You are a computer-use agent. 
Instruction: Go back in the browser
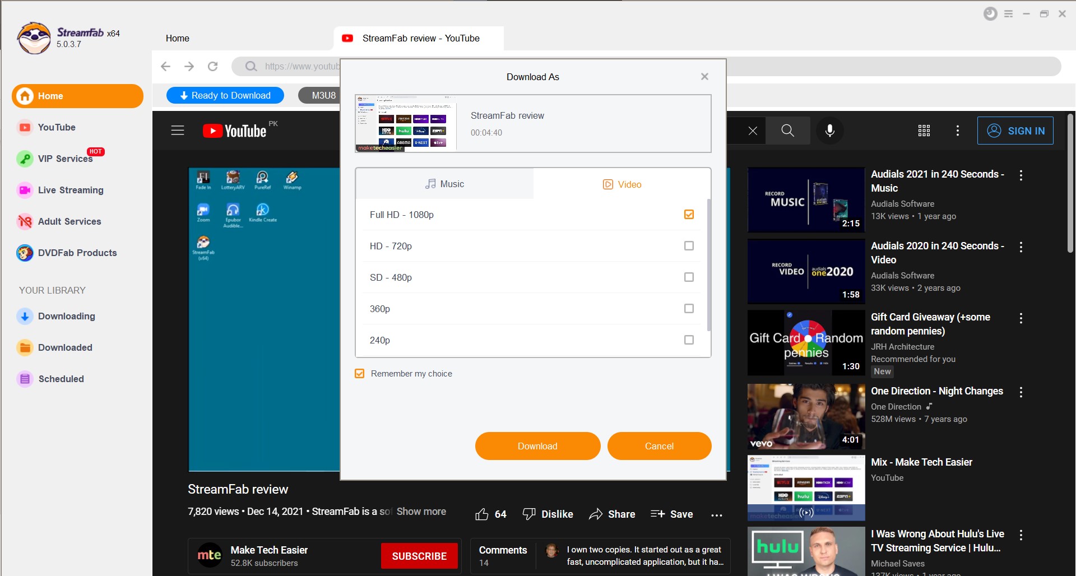165,66
